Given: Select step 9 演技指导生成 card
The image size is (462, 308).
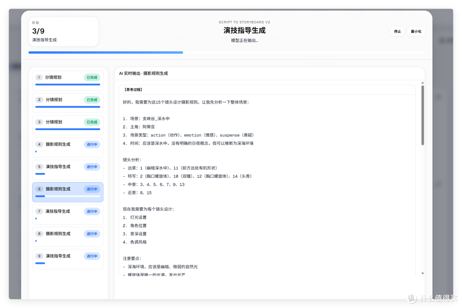Looking at the screenshot, I should pyautogui.click(x=68, y=259).
